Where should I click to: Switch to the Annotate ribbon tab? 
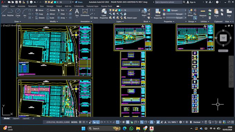tap(21, 6)
